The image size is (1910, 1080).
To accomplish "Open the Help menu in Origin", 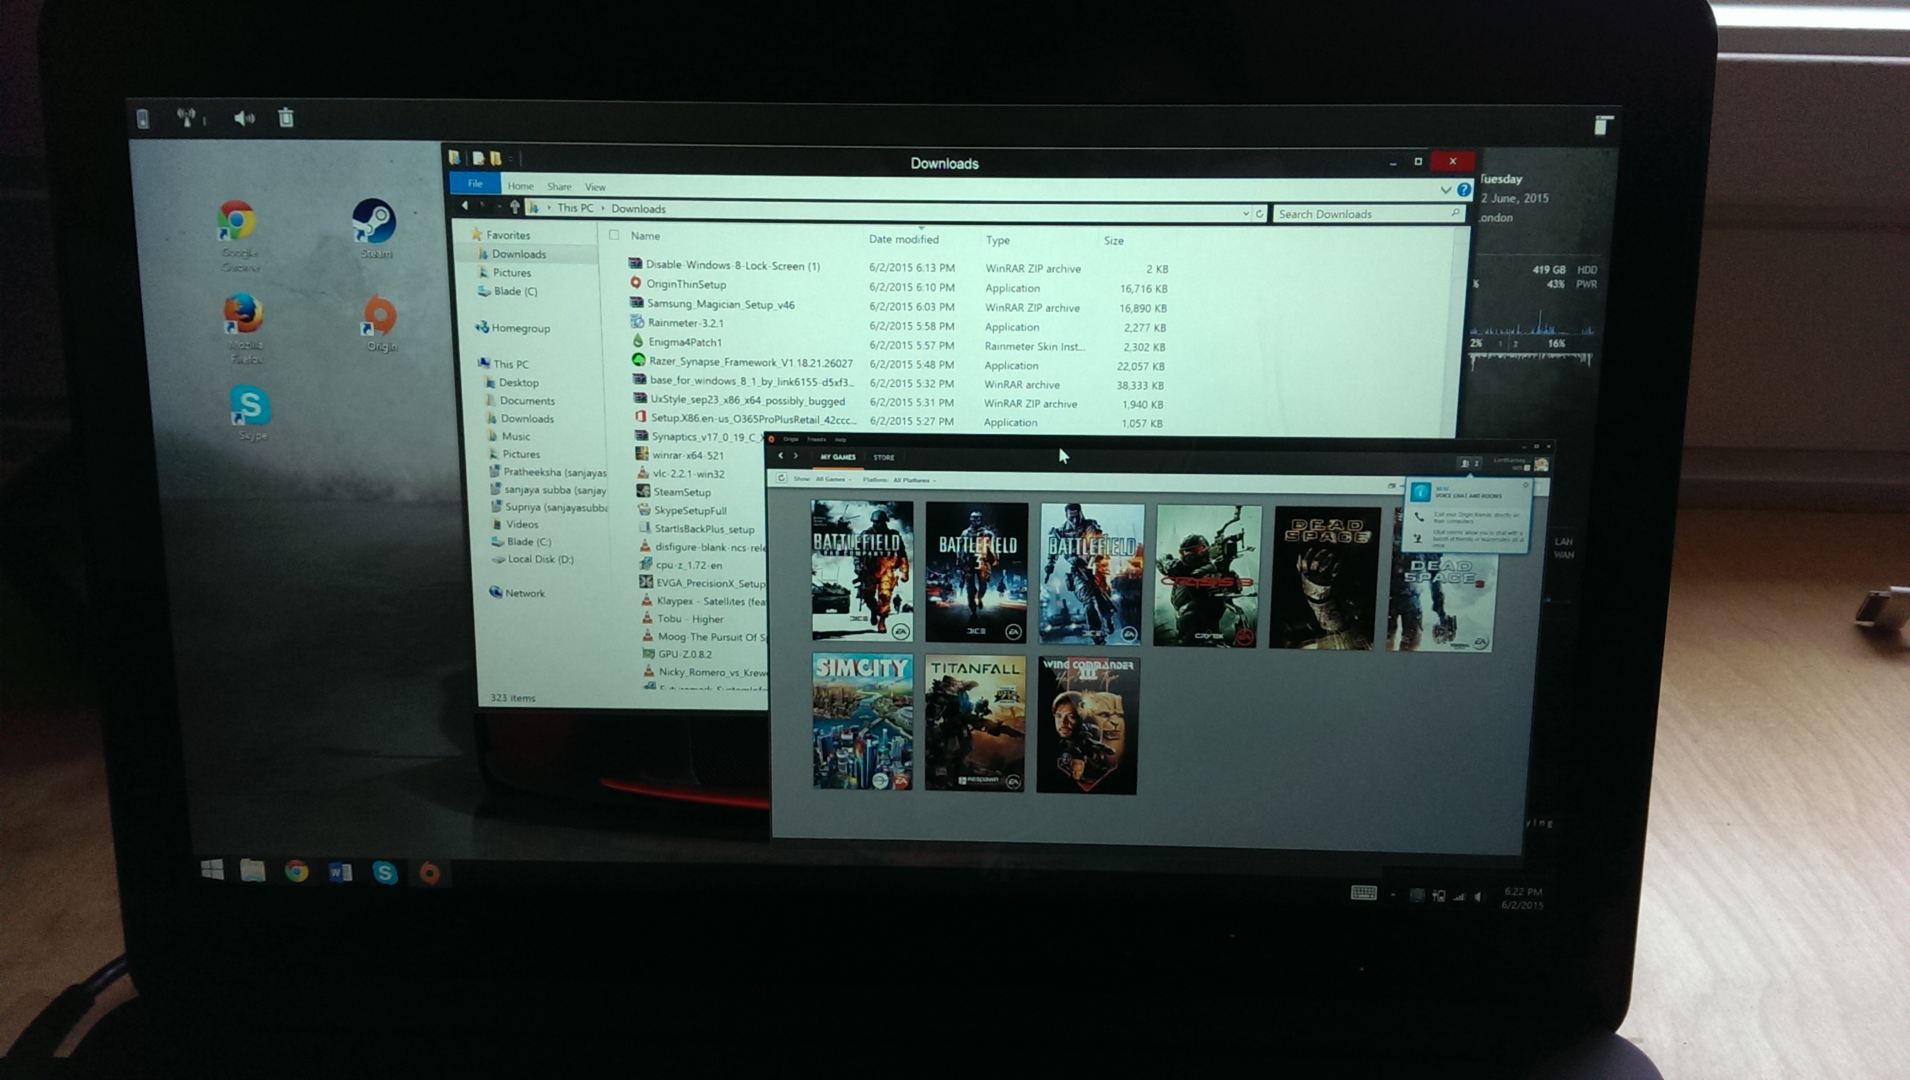I will pos(841,440).
